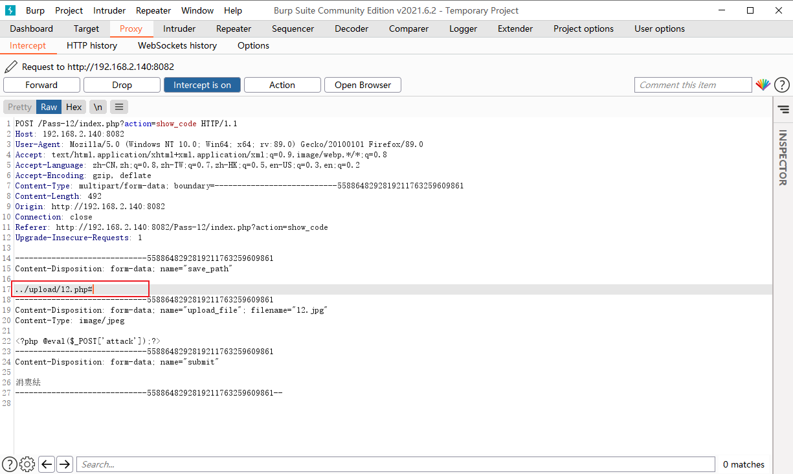Click the Content-Length: 492 line
This screenshot has width=793, height=474.
58,196
